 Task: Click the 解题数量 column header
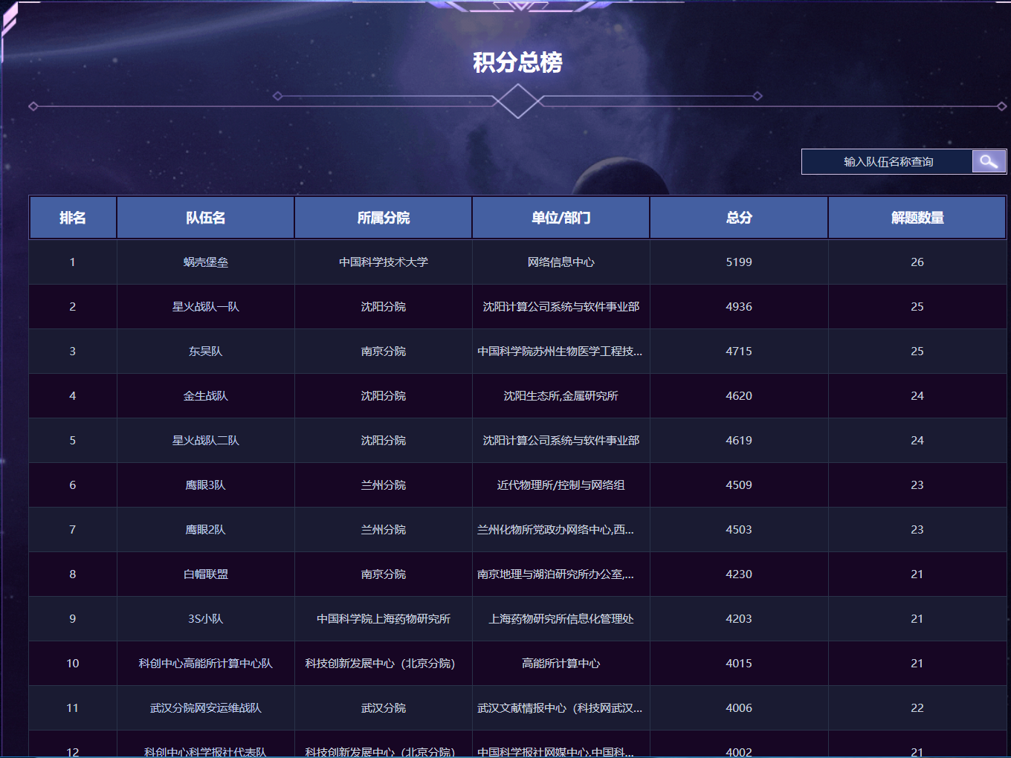917,218
